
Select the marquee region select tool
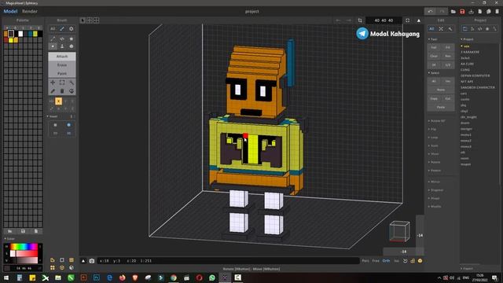click(x=62, y=83)
